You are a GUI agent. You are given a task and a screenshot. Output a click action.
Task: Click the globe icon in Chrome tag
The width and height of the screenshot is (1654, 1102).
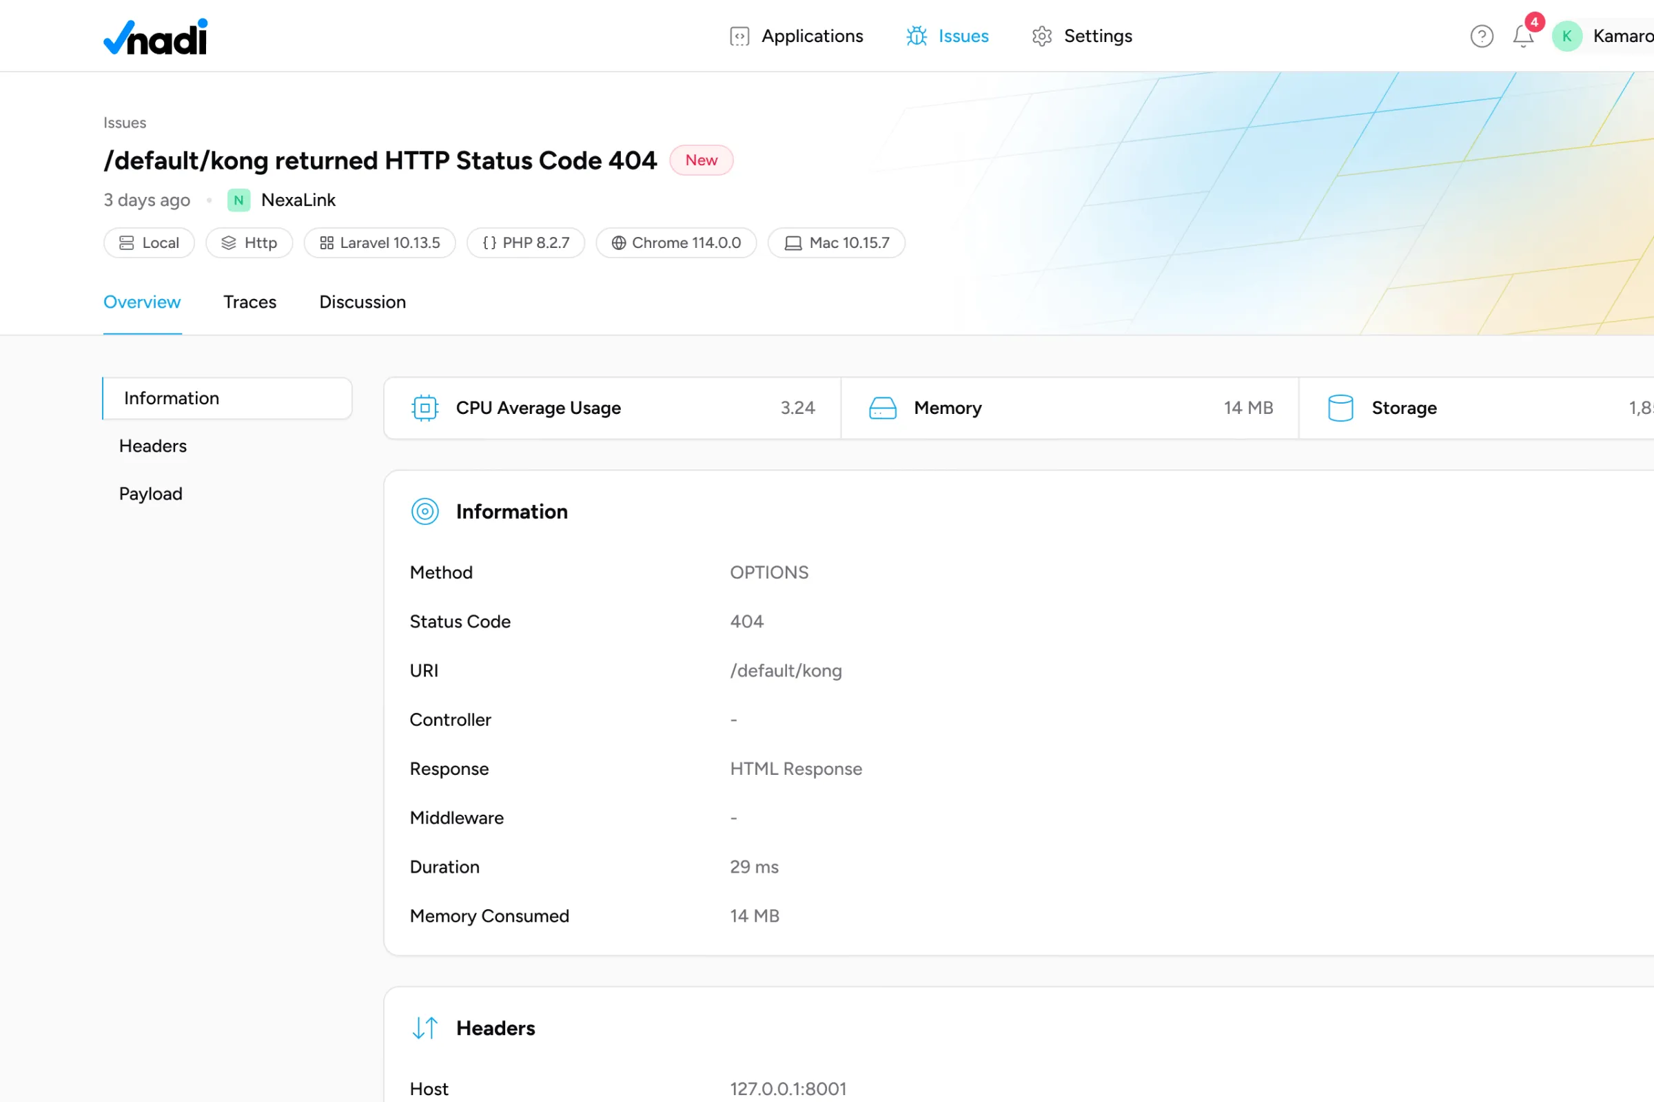tap(619, 243)
